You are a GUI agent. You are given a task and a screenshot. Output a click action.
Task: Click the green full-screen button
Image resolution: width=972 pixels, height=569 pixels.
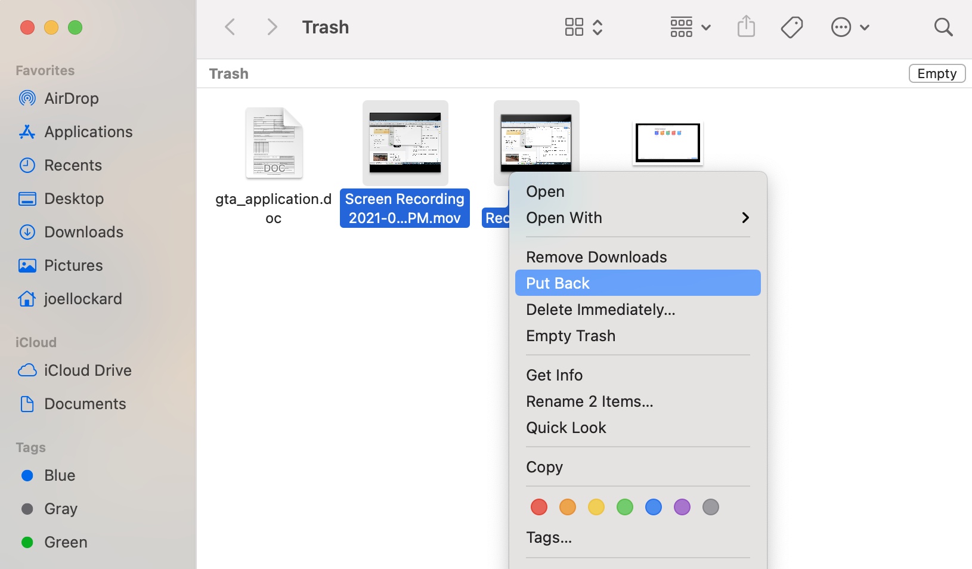click(x=75, y=27)
